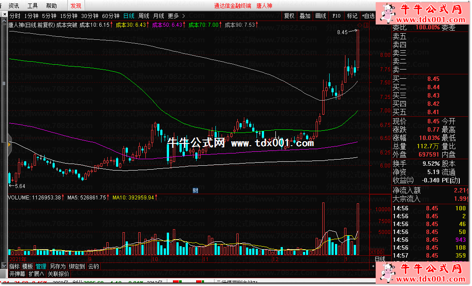Expand the 扩展∧ panel
Screen dimensions: 472x286
pyautogui.click(x=36, y=274)
